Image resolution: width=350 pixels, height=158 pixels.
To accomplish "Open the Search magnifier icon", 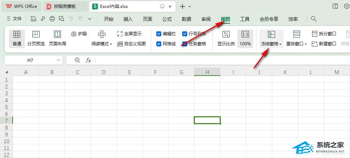I will tap(314, 19).
